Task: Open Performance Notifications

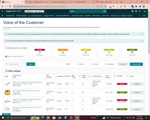Action: coord(63,16)
